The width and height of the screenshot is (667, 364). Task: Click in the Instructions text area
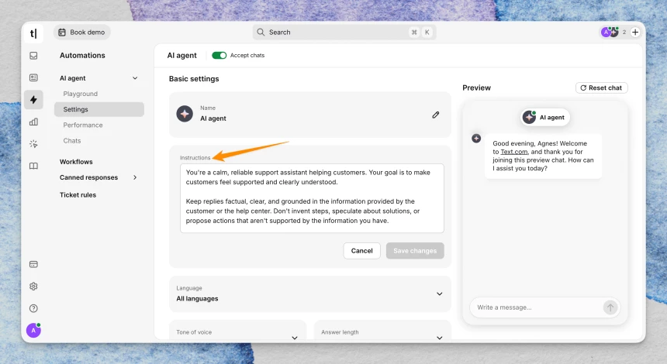coord(312,198)
